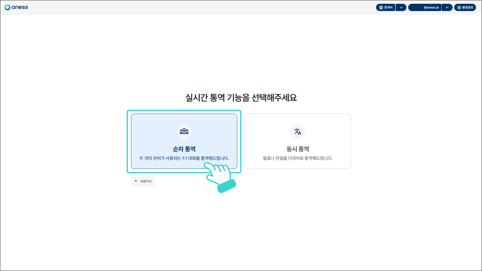Expand the account chevron dropdown
Viewport: 482px width, 271px height.
point(447,8)
